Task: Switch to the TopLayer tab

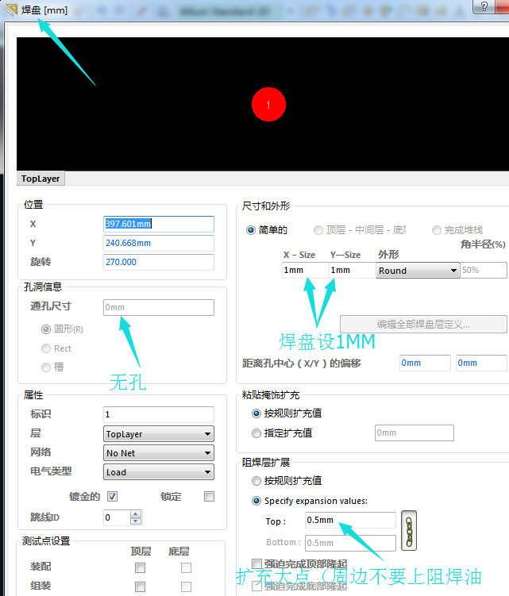Action: coord(40,179)
